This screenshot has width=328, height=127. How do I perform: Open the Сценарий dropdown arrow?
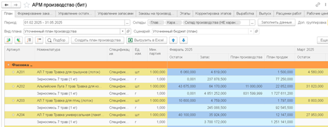click(251, 31)
